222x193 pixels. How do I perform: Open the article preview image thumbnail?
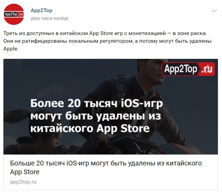pyautogui.click(x=110, y=107)
